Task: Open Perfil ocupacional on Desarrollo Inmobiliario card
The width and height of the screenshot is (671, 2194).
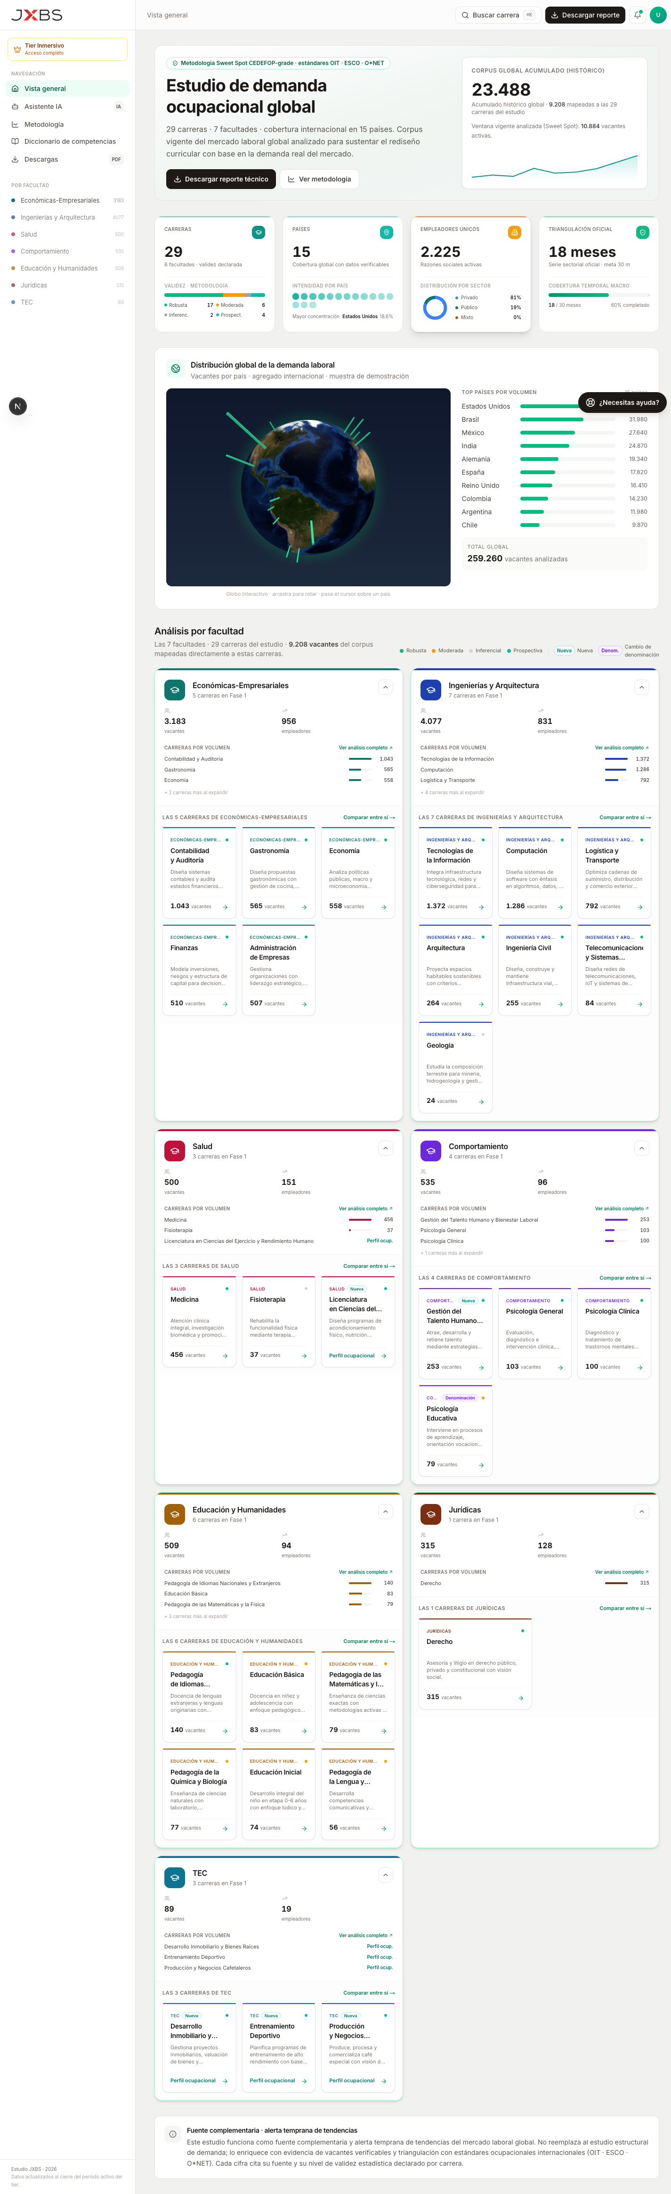Action: click(x=193, y=2081)
